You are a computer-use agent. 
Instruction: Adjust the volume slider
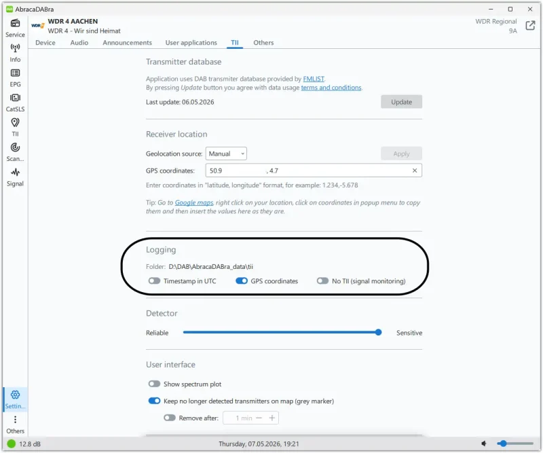tap(515, 443)
